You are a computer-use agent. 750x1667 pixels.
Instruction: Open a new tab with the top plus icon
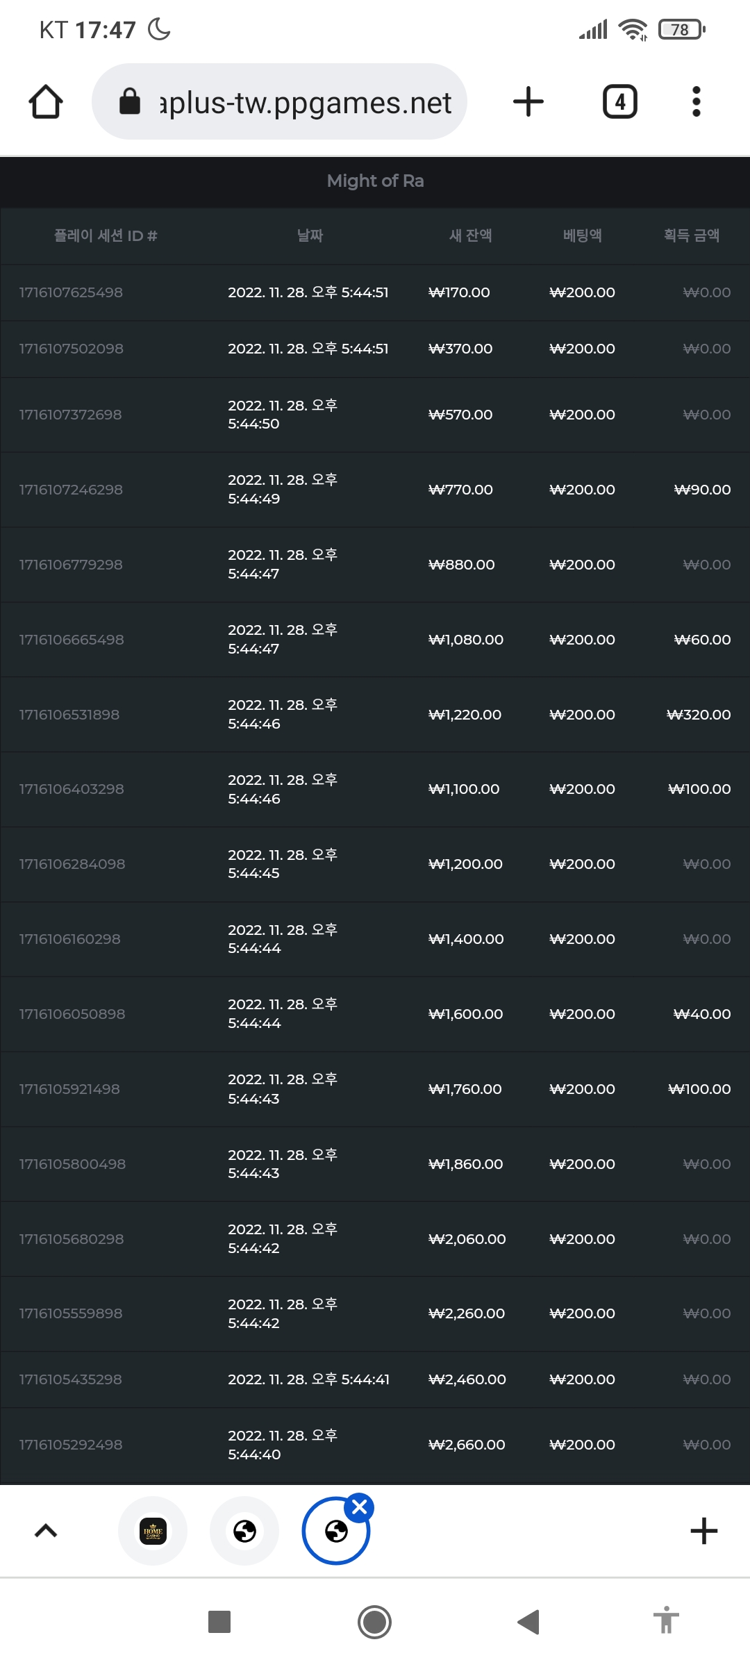(528, 102)
